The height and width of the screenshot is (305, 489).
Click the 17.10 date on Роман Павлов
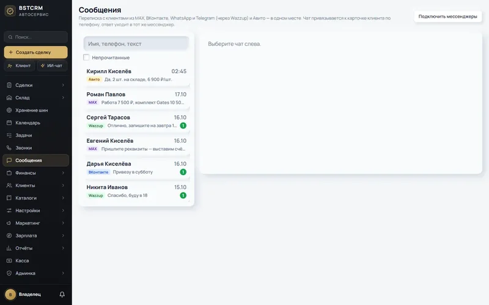[180, 95]
